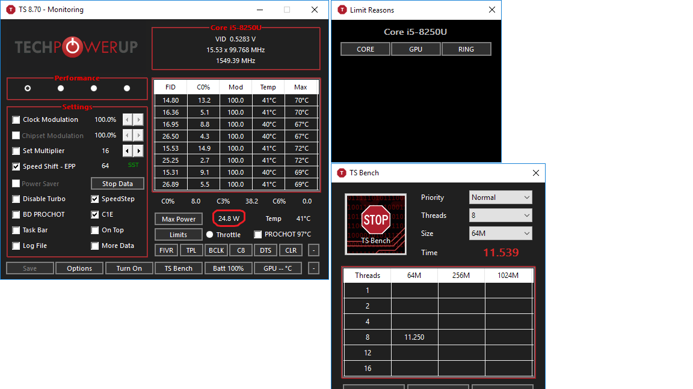
Task: Click ThrottleStop icon in TS Bench title bar
Action: 342,173
